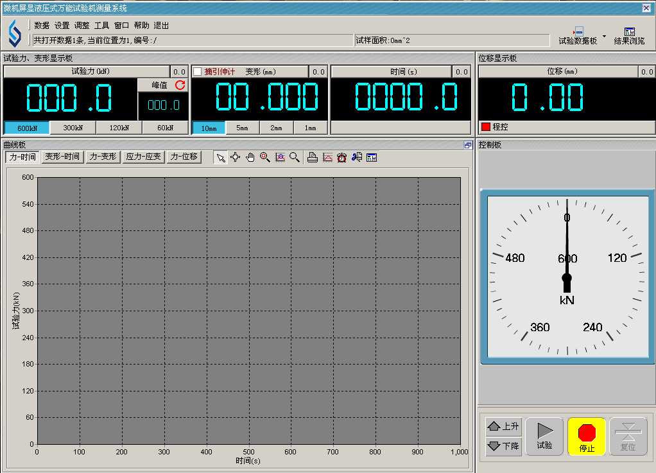Viewport: 656px width, 473px height.
Task: Open the 工具 menu
Action: click(101, 26)
